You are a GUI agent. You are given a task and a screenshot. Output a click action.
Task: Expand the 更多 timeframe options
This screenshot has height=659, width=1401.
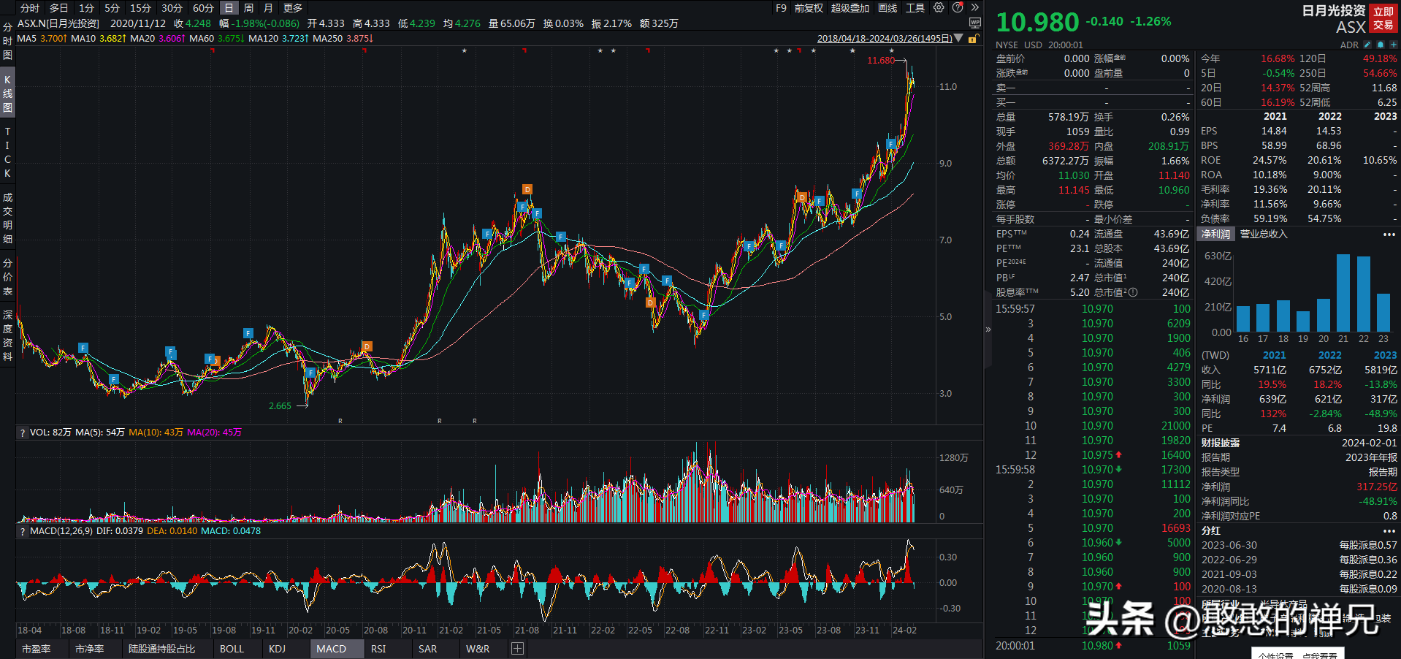click(293, 8)
